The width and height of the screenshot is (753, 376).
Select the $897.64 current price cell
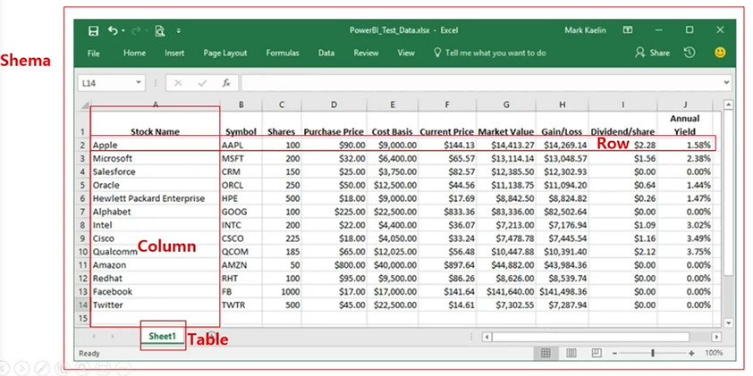447,264
